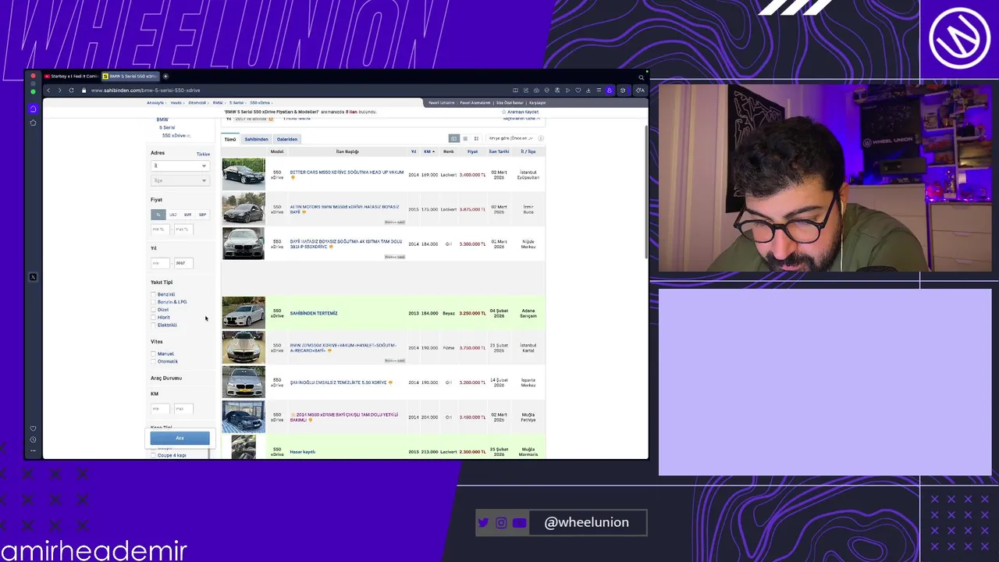This screenshot has height=562, width=999.
Task: Switch to the Sahibinden tab
Action: coord(256,140)
